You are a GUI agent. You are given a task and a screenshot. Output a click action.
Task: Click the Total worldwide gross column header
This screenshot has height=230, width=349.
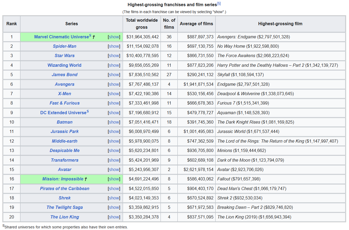tap(141, 24)
